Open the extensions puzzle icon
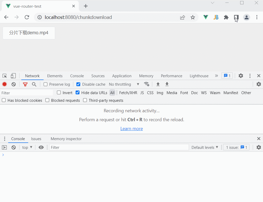 tap(226, 17)
